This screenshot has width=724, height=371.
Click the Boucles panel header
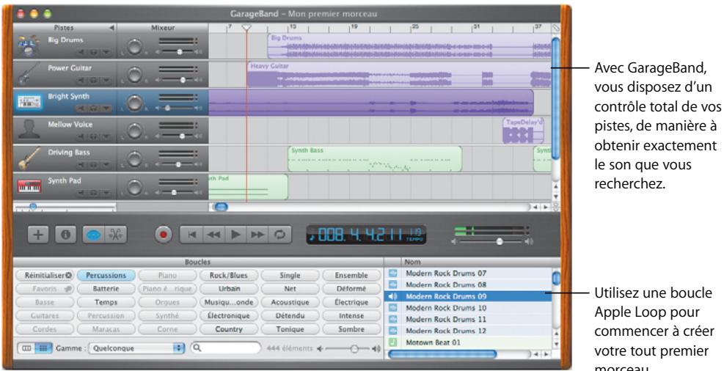[x=197, y=262]
